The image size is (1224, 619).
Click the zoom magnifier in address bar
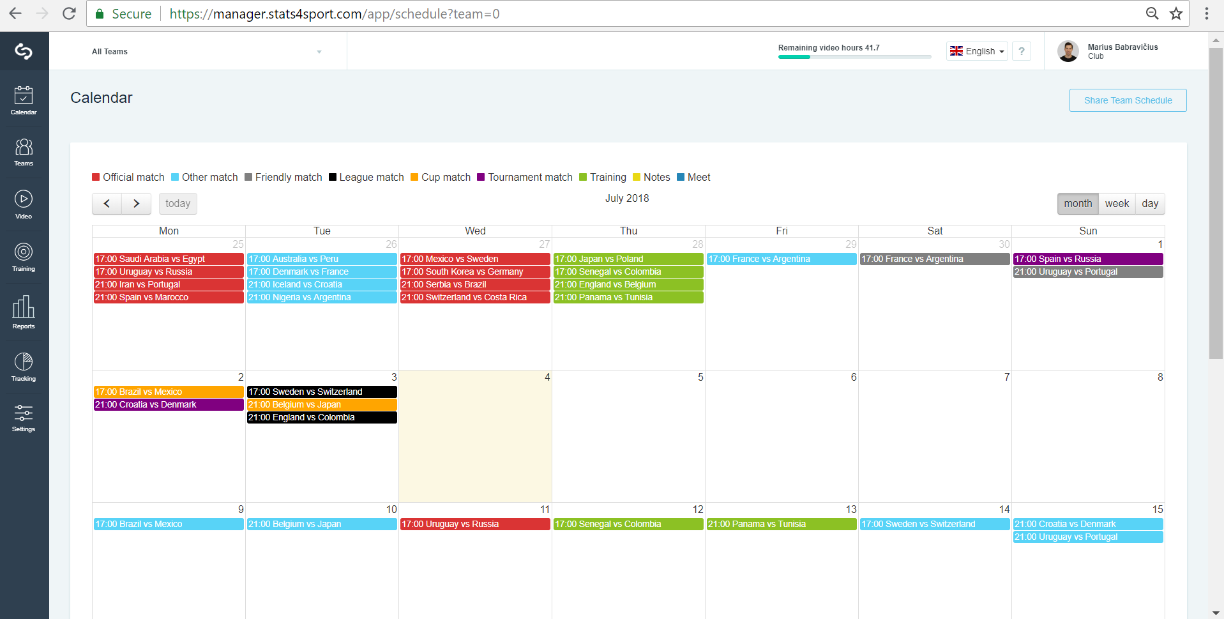(1152, 13)
